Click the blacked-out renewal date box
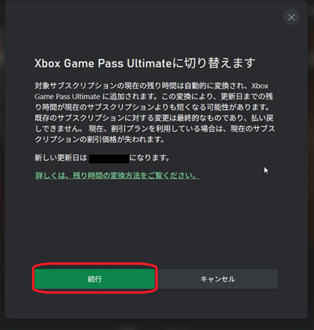 pos(109,158)
